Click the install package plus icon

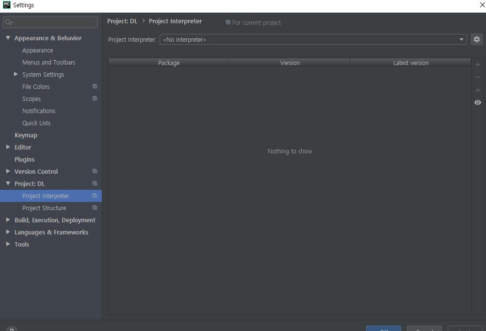478,65
